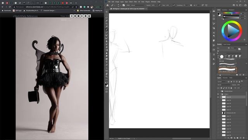Toggle pressure for size in options bar

point(202,5)
